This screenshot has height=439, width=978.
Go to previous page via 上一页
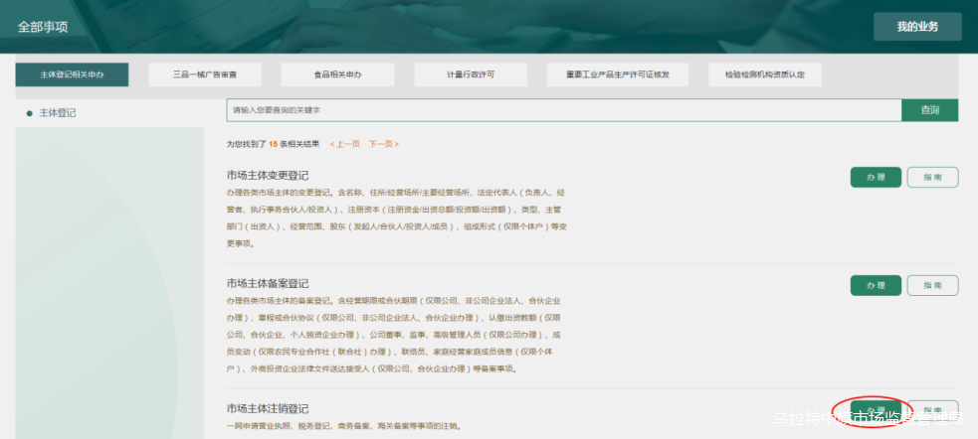344,144
